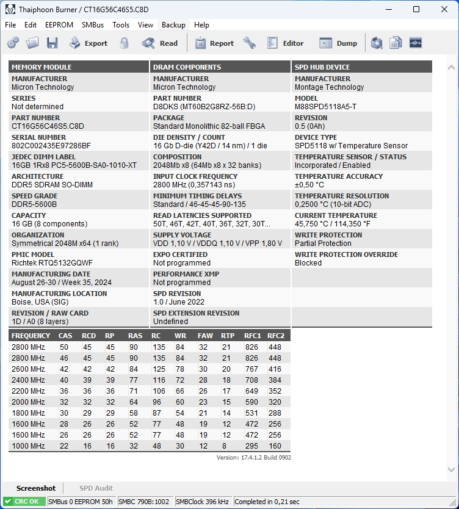Viewport: 459px width, 509px height.
Task: Open the Help menu
Action: [x=201, y=25]
